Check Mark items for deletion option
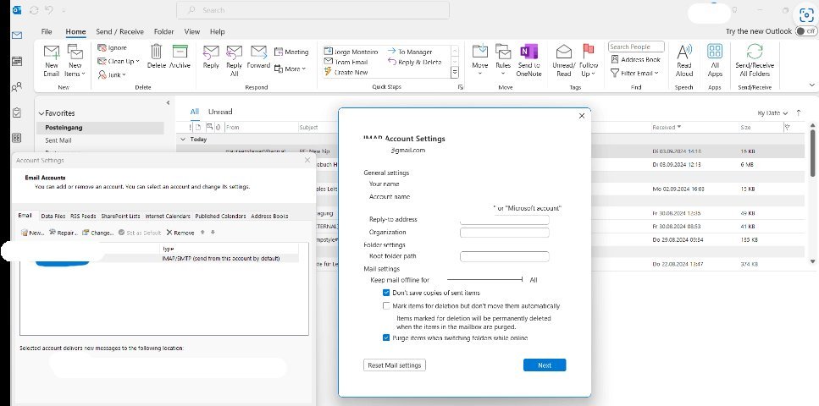The width and height of the screenshot is (819, 406). 386,306
